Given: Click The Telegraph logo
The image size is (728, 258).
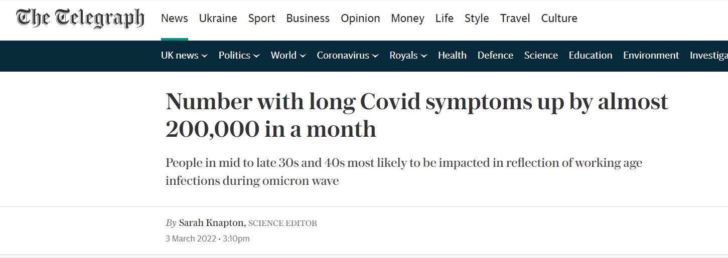Looking at the screenshot, I should pos(80,19).
